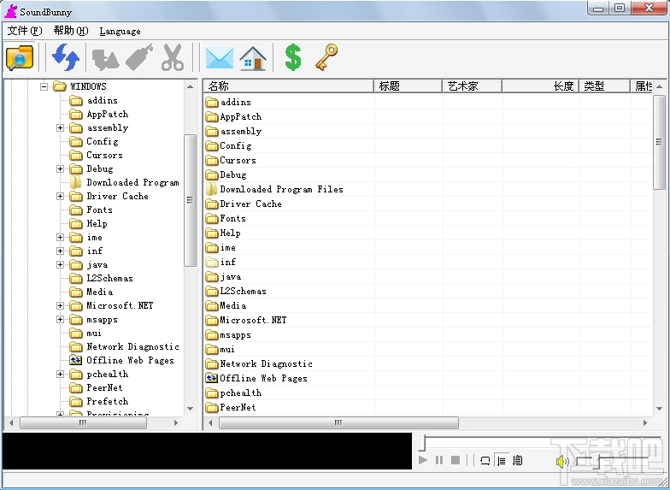
Task: Click the blue refresh arrows icon
Action: pos(65,57)
